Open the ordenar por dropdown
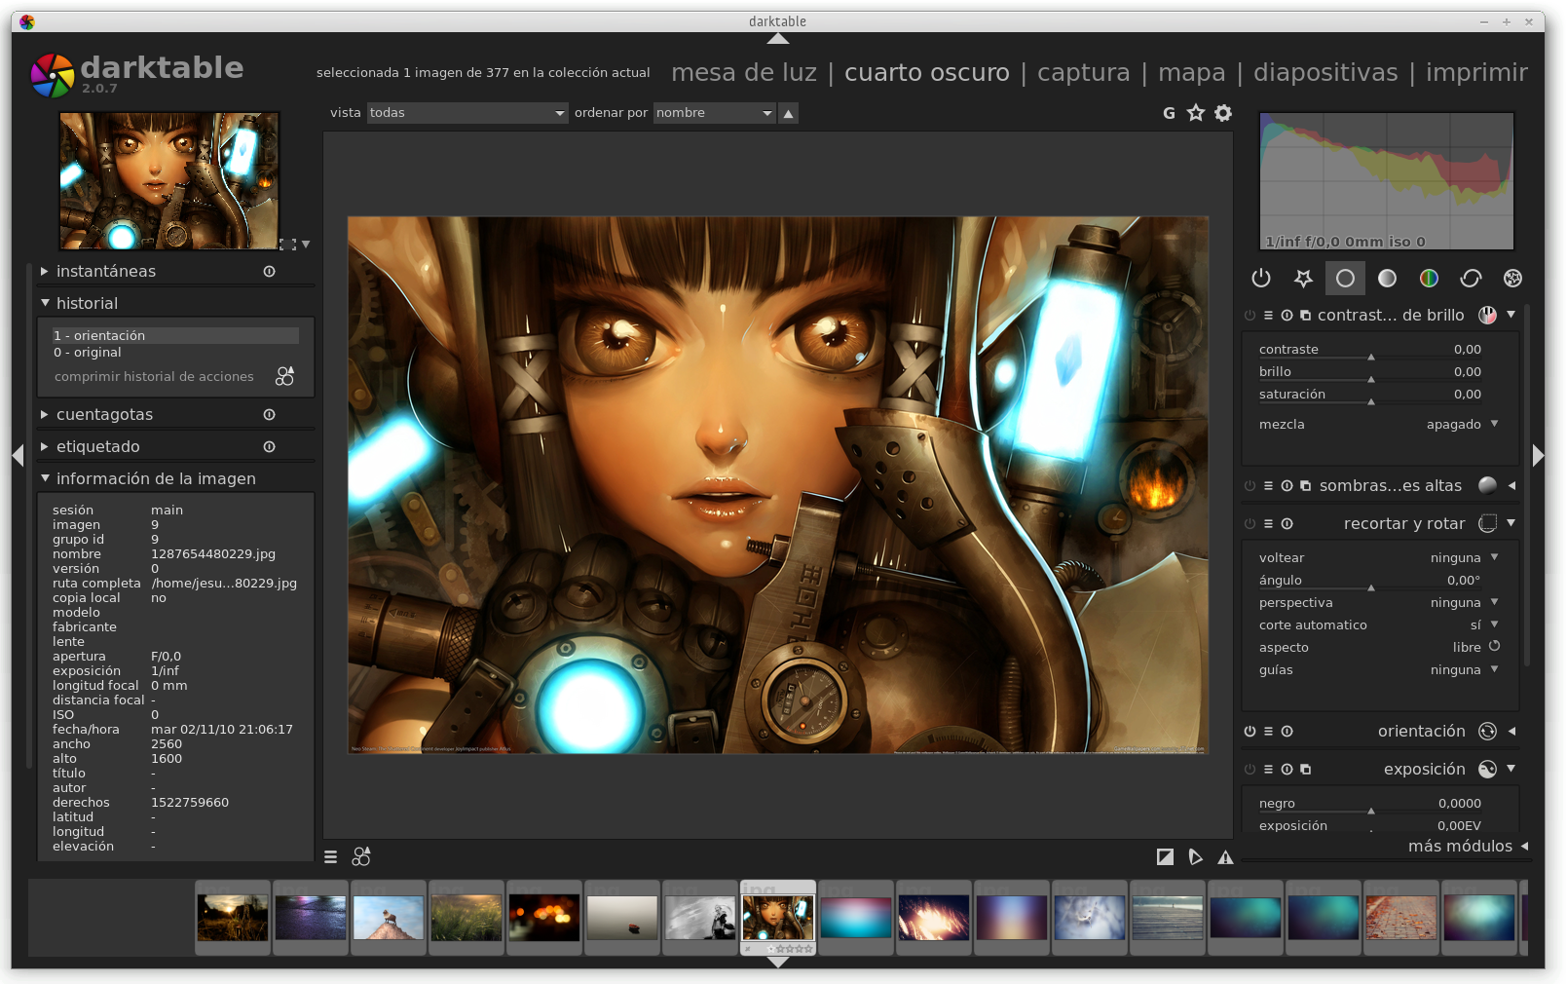Screen dimensions: 1567x984 [714, 113]
